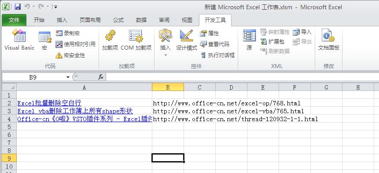
Task: Open the 加载项 add-ins dialog
Action: [x=110, y=40]
